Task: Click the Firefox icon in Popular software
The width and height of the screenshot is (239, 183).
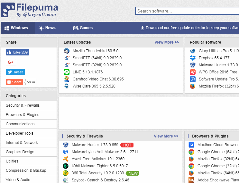Action: point(193,86)
